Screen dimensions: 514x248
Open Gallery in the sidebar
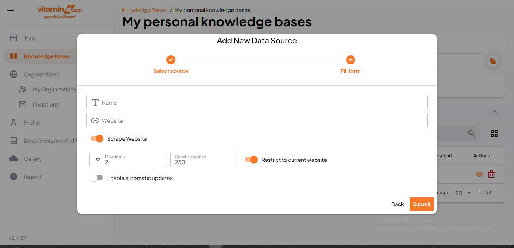click(x=33, y=159)
